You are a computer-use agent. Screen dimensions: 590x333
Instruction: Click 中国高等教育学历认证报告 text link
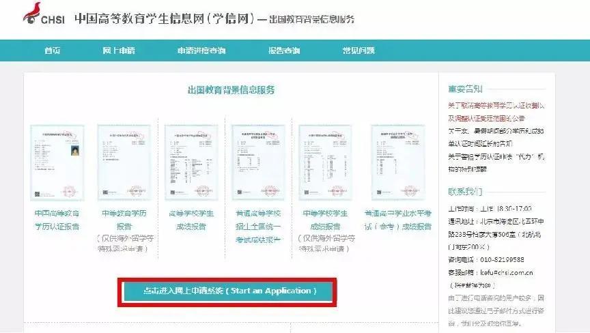click(57, 220)
